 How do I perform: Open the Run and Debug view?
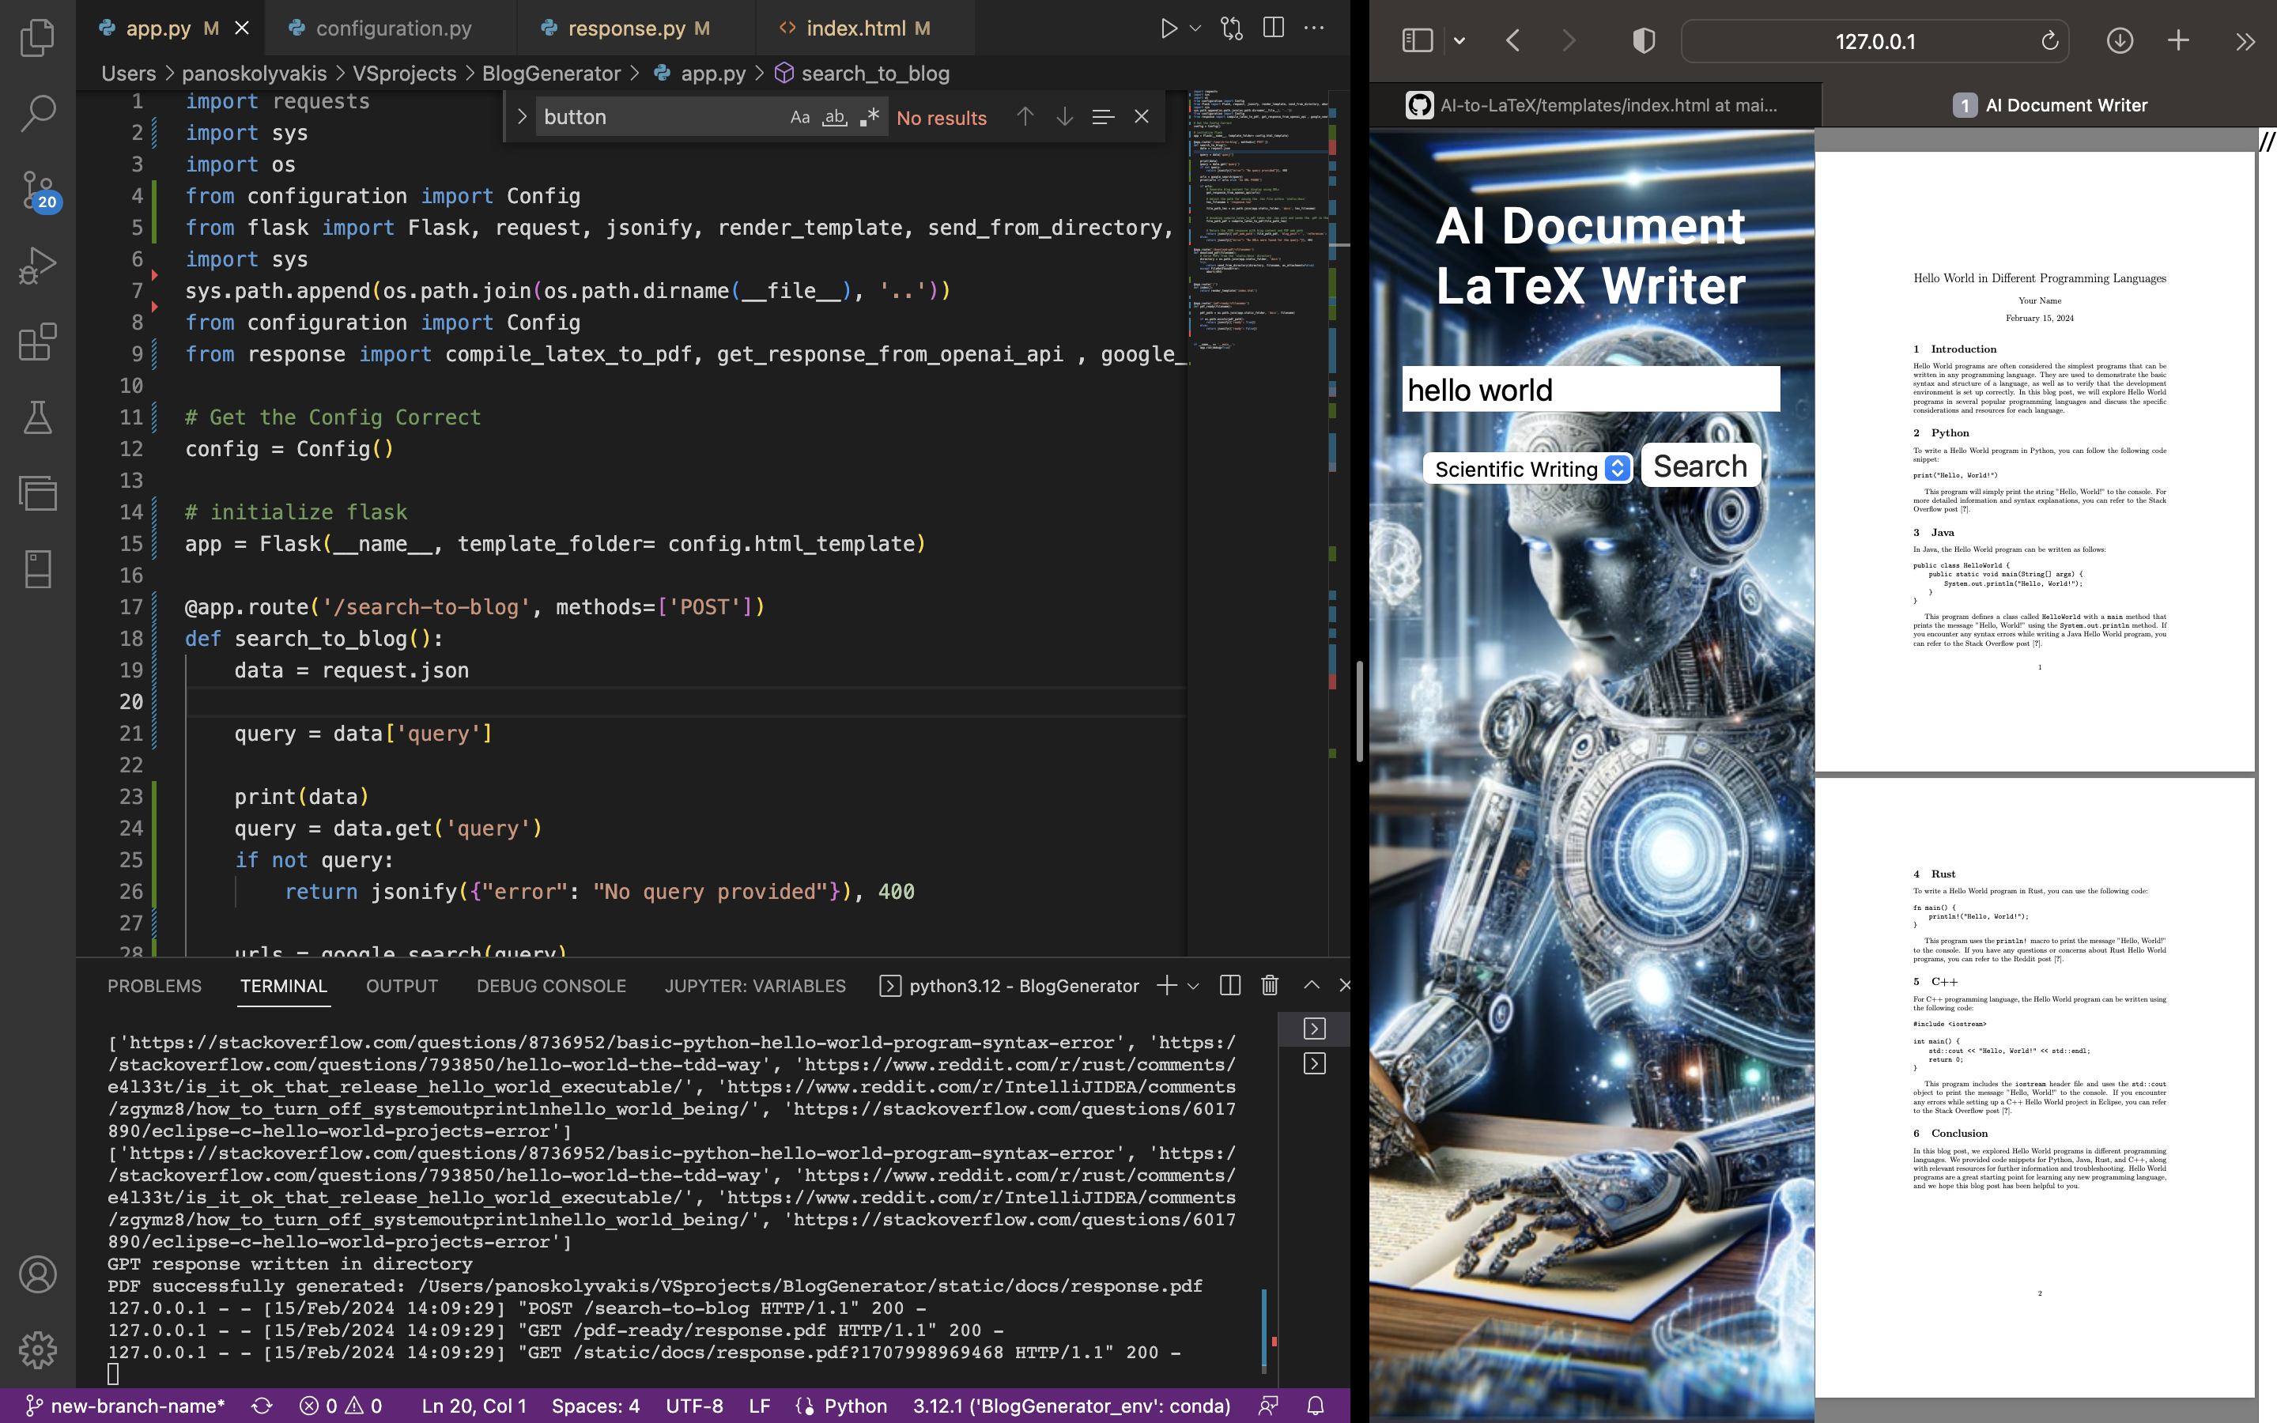(38, 266)
